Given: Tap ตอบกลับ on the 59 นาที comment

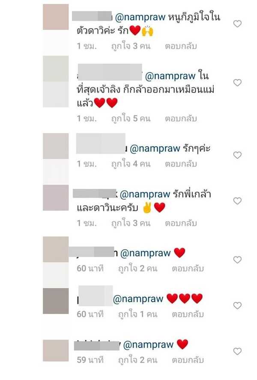Looking at the screenshot, I should tap(188, 360).
